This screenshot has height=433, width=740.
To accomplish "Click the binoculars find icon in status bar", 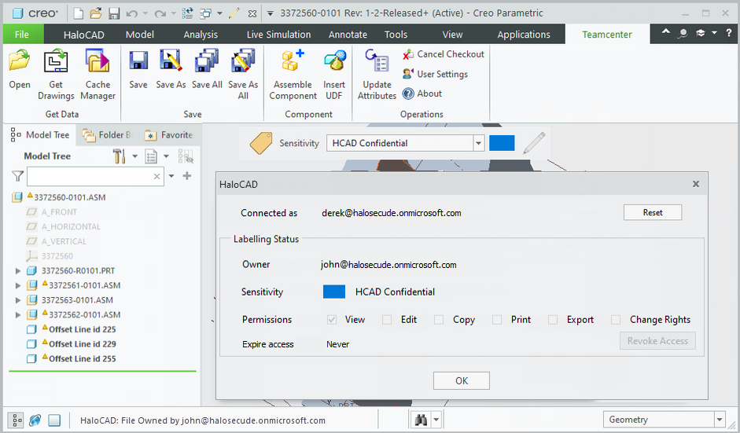I will point(422,420).
